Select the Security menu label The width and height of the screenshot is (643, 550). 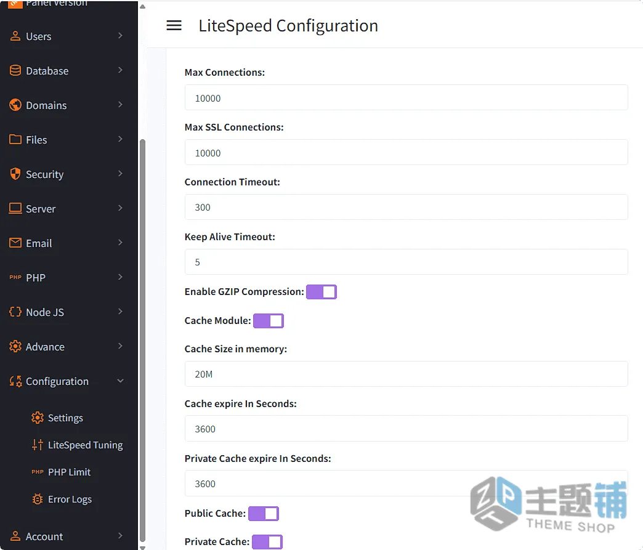click(x=45, y=174)
